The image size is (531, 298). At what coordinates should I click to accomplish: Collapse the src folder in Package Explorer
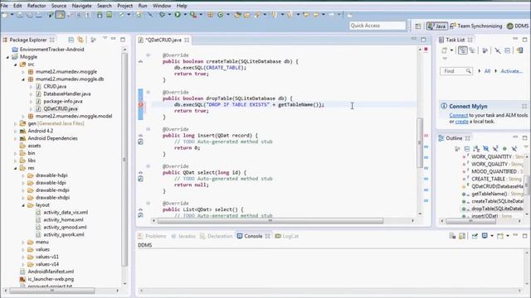click(15, 65)
